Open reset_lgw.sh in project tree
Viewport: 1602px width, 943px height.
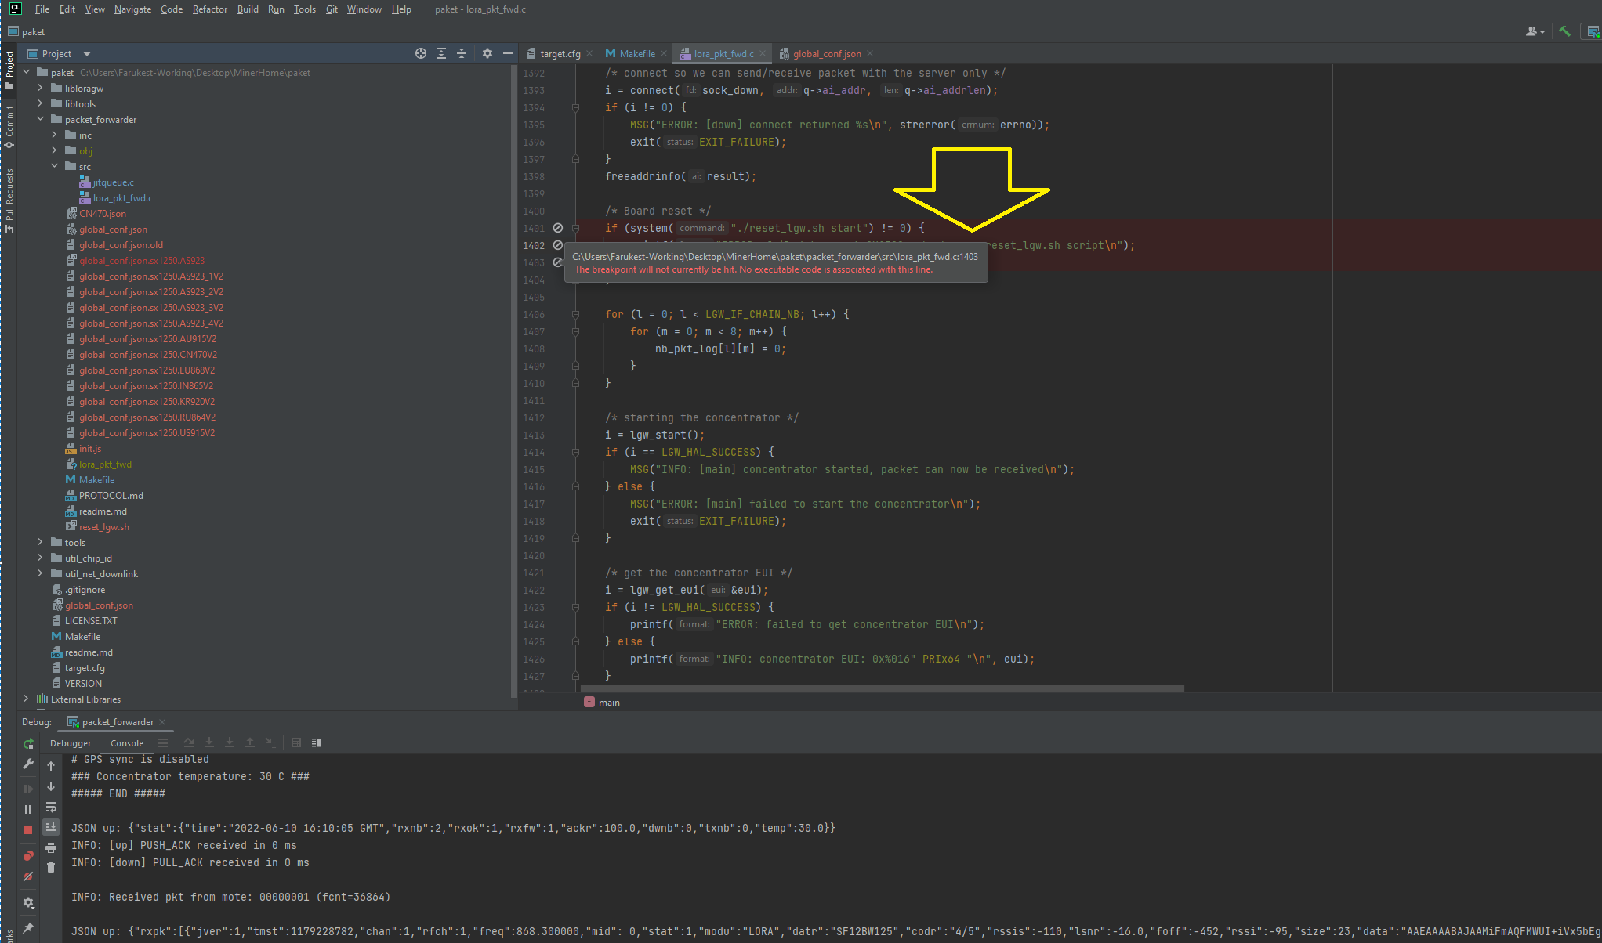(x=103, y=527)
